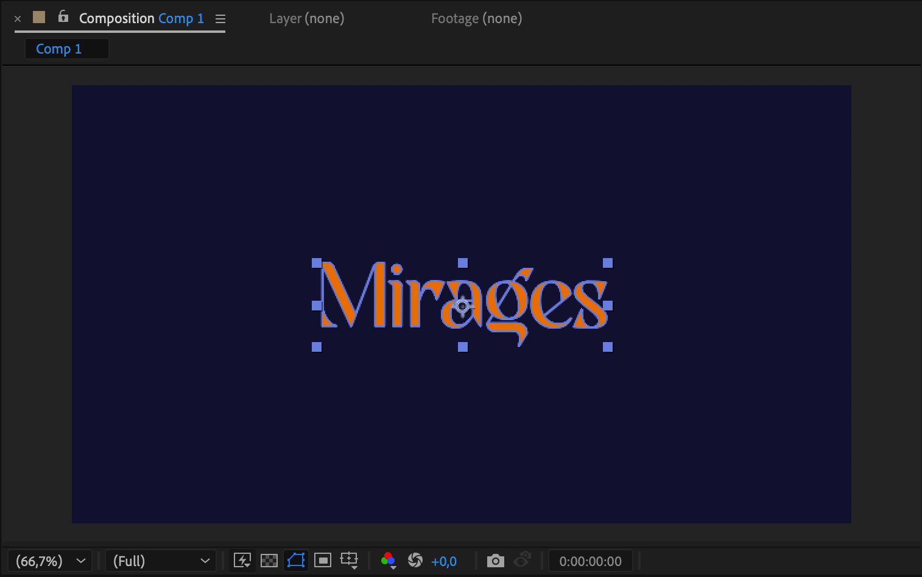Toggle mask and shape path visibility

click(x=296, y=561)
